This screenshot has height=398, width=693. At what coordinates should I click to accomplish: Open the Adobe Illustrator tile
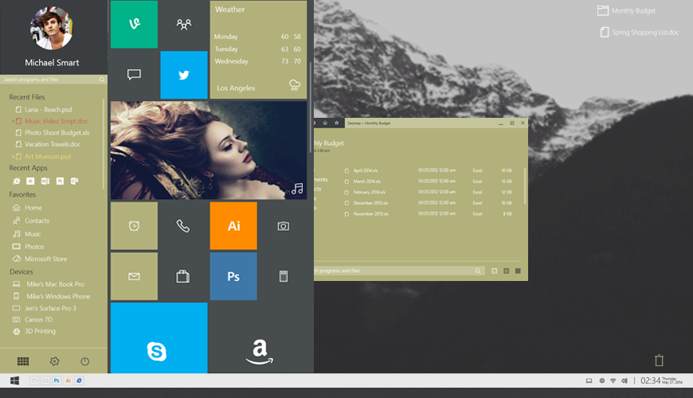tap(233, 226)
